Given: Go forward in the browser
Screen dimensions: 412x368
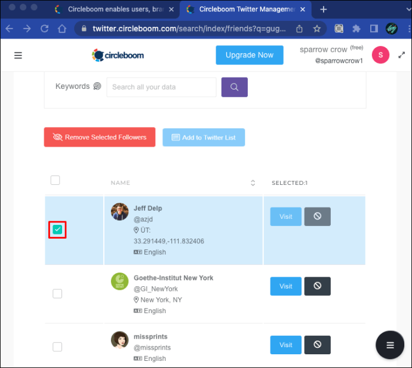Looking at the screenshot, I should (27, 29).
